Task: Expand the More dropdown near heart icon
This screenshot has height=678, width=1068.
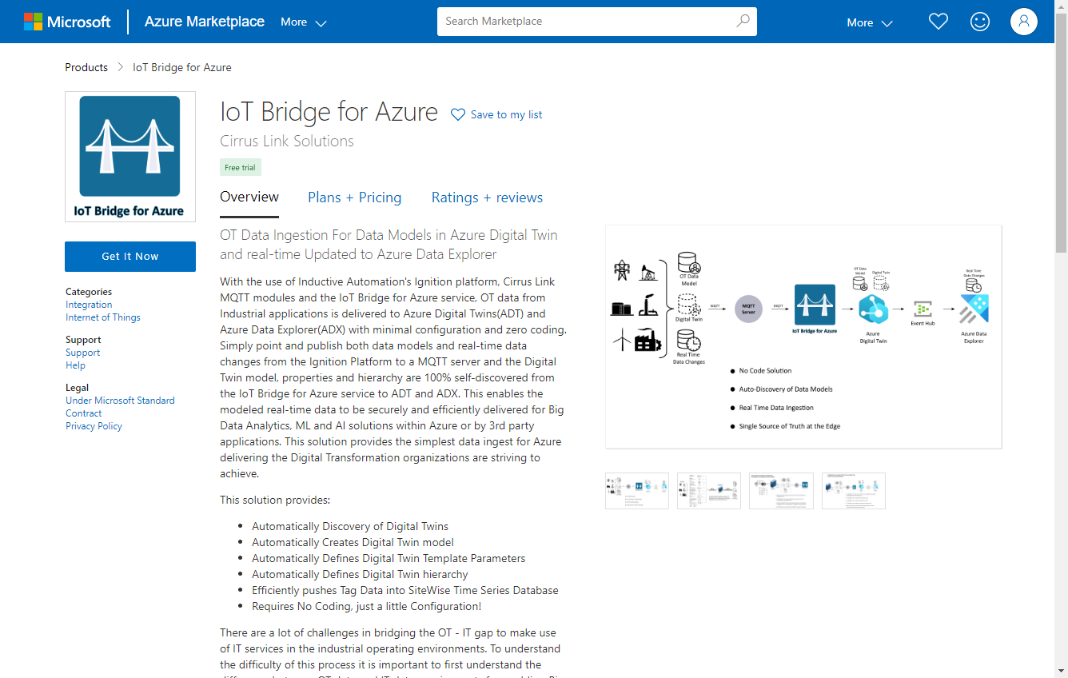Action: (x=870, y=22)
